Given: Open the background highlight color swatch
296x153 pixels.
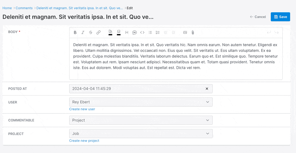Looking at the screenshot, I should point(119,33).
